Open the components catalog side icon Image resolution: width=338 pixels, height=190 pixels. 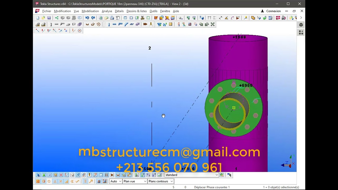coord(301,32)
